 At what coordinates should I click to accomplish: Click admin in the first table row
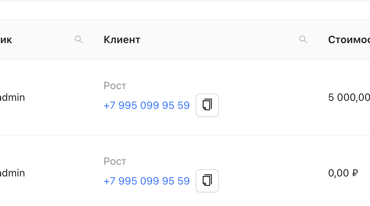click(x=12, y=98)
